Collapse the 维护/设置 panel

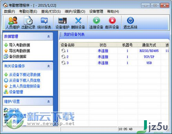click(49, 102)
